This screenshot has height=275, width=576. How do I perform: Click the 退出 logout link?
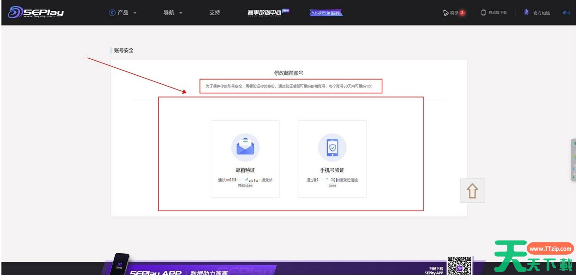567,13
